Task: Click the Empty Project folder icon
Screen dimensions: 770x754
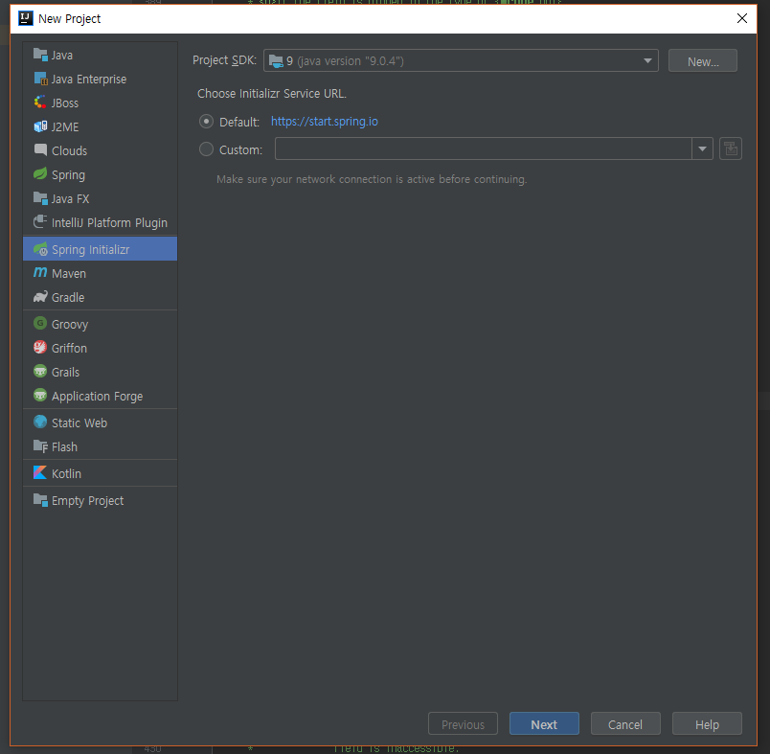Action: [40, 499]
